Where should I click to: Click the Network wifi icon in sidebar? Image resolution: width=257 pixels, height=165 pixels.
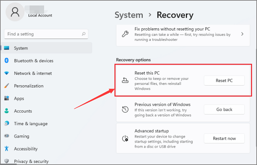(x=7, y=73)
